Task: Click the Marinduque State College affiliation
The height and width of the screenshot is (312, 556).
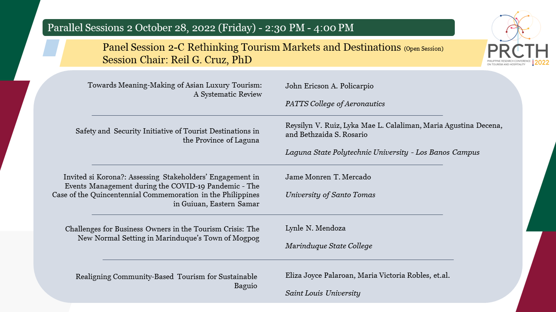Action: [329, 246]
